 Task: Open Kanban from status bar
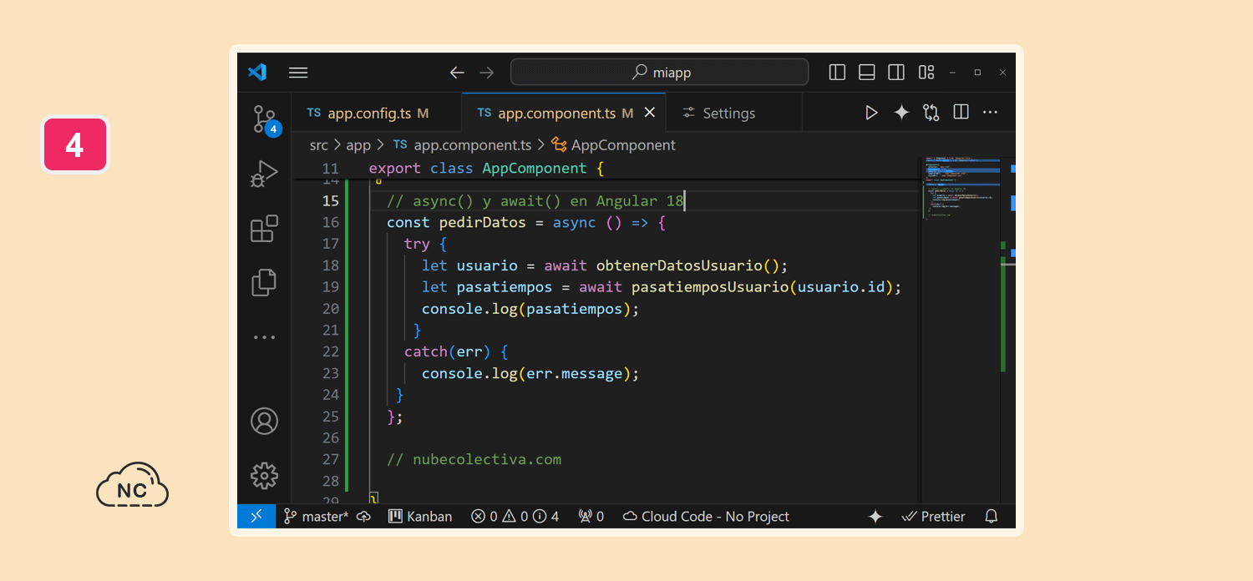pyautogui.click(x=420, y=517)
